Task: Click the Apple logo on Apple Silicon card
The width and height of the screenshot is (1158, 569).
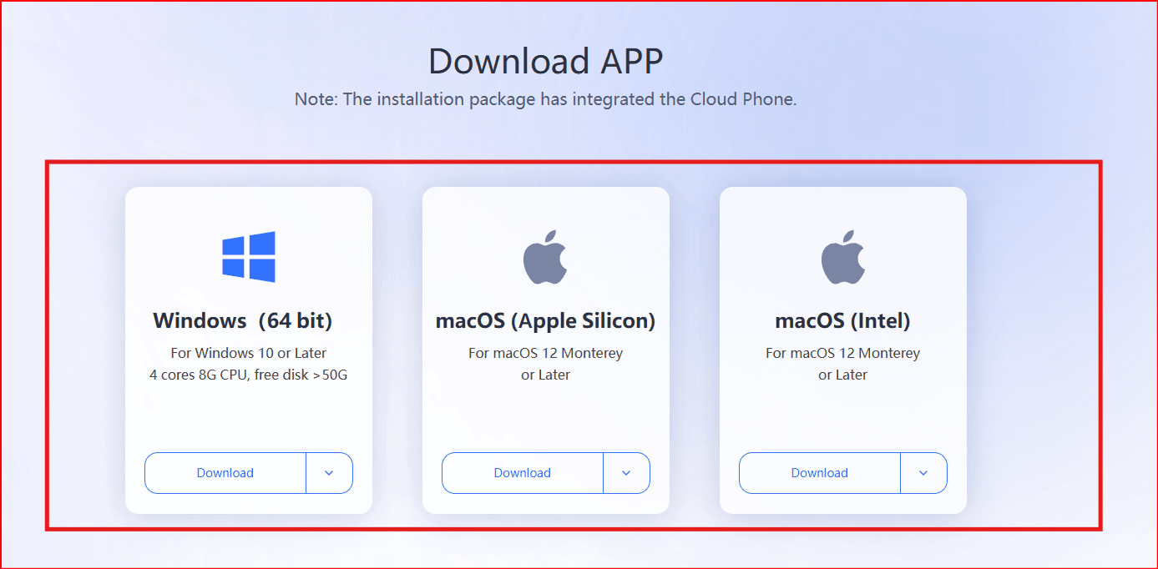Action: (545, 257)
